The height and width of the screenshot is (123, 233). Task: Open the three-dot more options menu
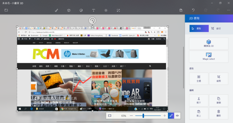228,10
